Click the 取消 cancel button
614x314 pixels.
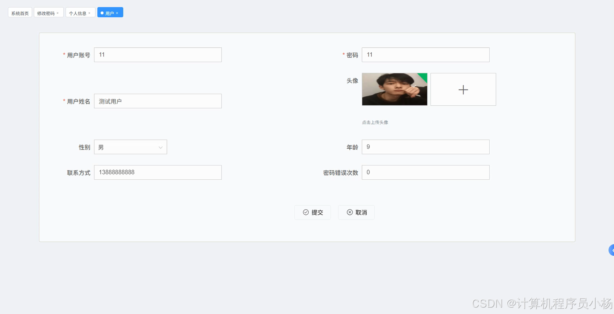[356, 212]
